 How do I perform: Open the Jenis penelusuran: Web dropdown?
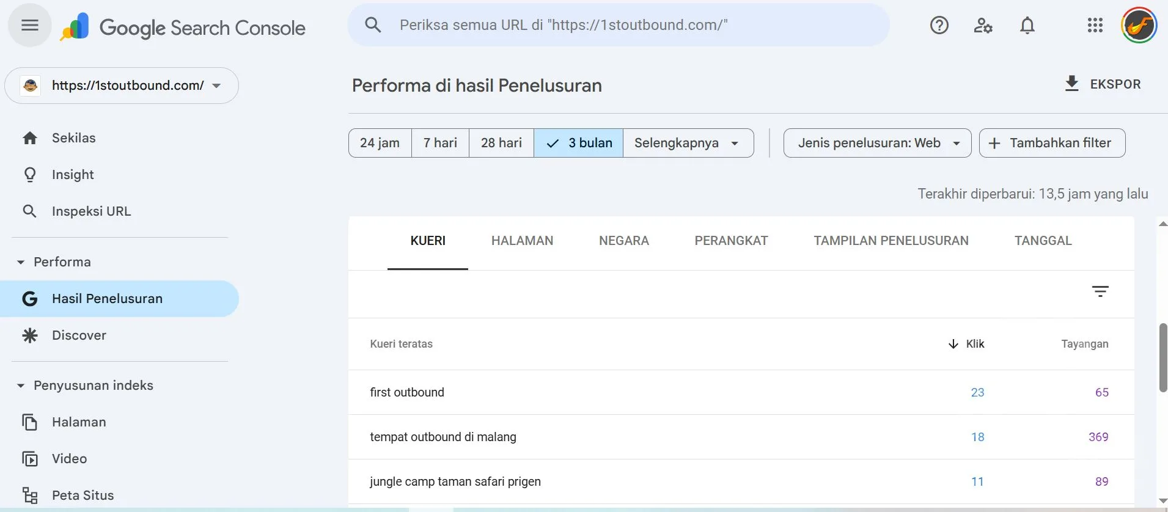tap(877, 143)
